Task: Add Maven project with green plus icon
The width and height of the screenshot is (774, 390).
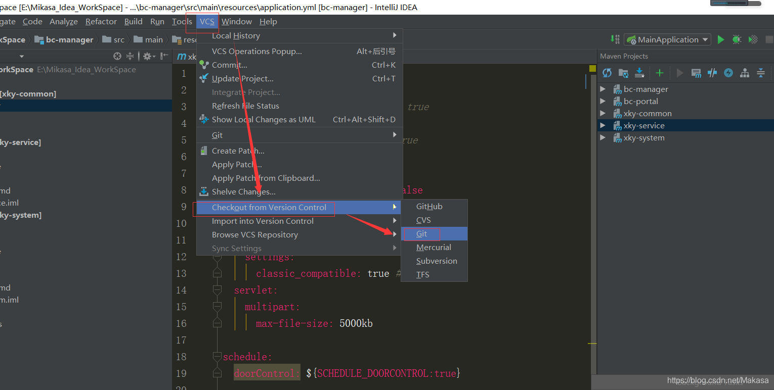Action: [660, 73]
